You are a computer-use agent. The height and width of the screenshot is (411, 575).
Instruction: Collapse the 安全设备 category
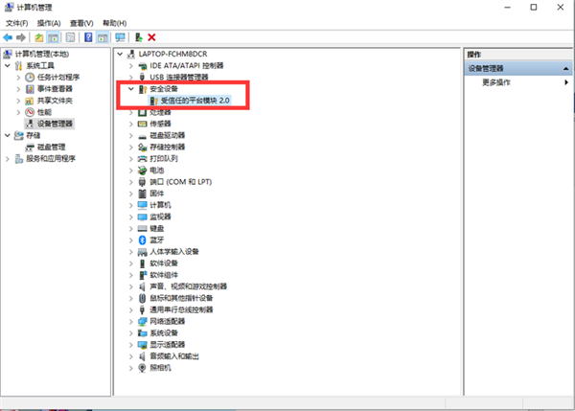131,89
